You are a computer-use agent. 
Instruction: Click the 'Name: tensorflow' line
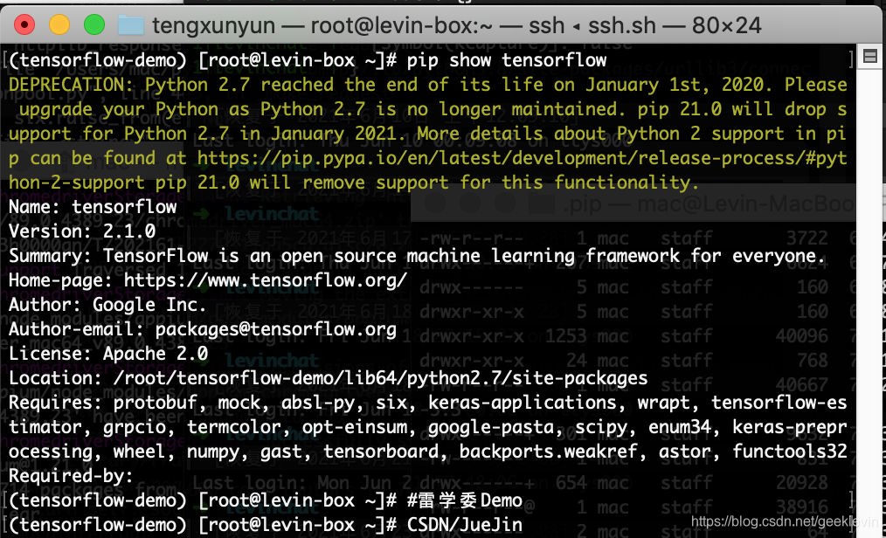[x=93, y=207]
